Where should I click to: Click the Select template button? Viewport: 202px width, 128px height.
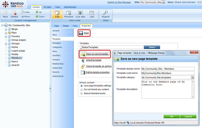tap(152, 47)
